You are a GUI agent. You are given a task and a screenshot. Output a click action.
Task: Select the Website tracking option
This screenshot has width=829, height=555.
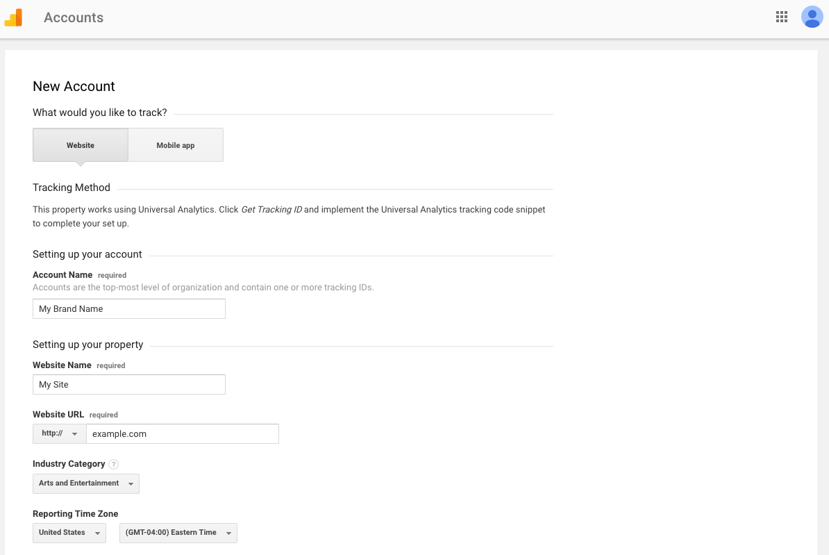81,145
